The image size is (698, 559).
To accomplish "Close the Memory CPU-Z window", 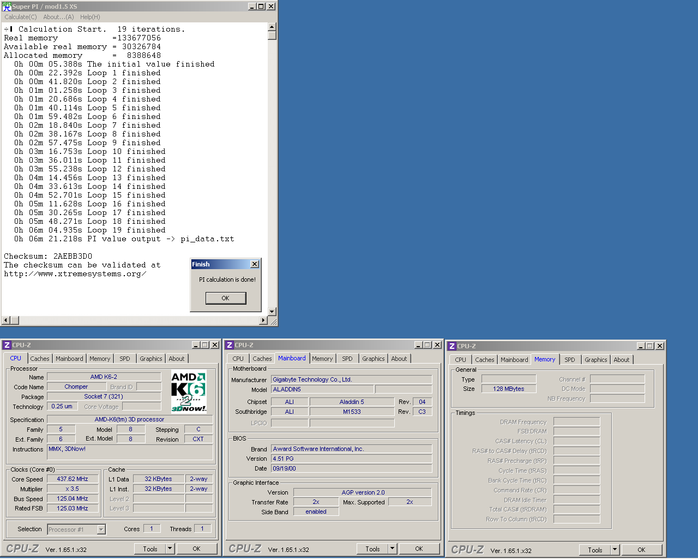I will click(x=660, y=346).
